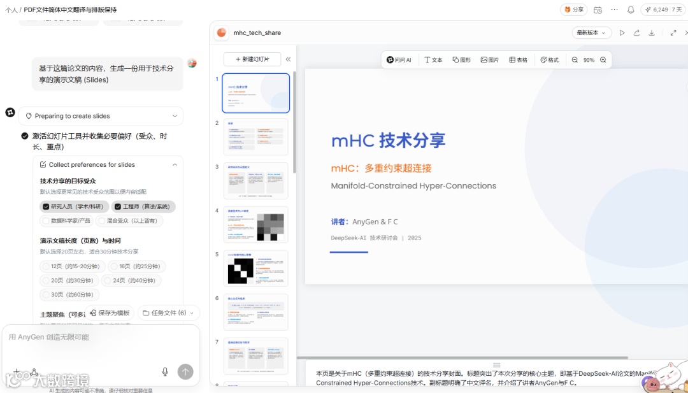Screen dimensions: 688x393
Task: Check 数据科学家/产品 option
Action: (66, 220)
